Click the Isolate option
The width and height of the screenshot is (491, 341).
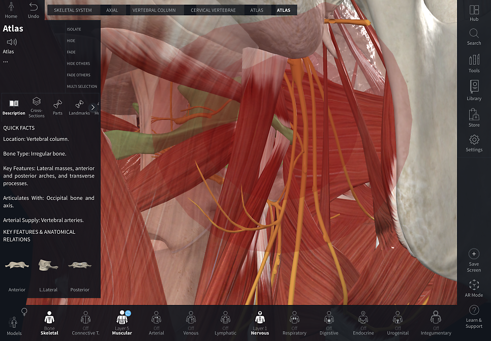[74, 29]
